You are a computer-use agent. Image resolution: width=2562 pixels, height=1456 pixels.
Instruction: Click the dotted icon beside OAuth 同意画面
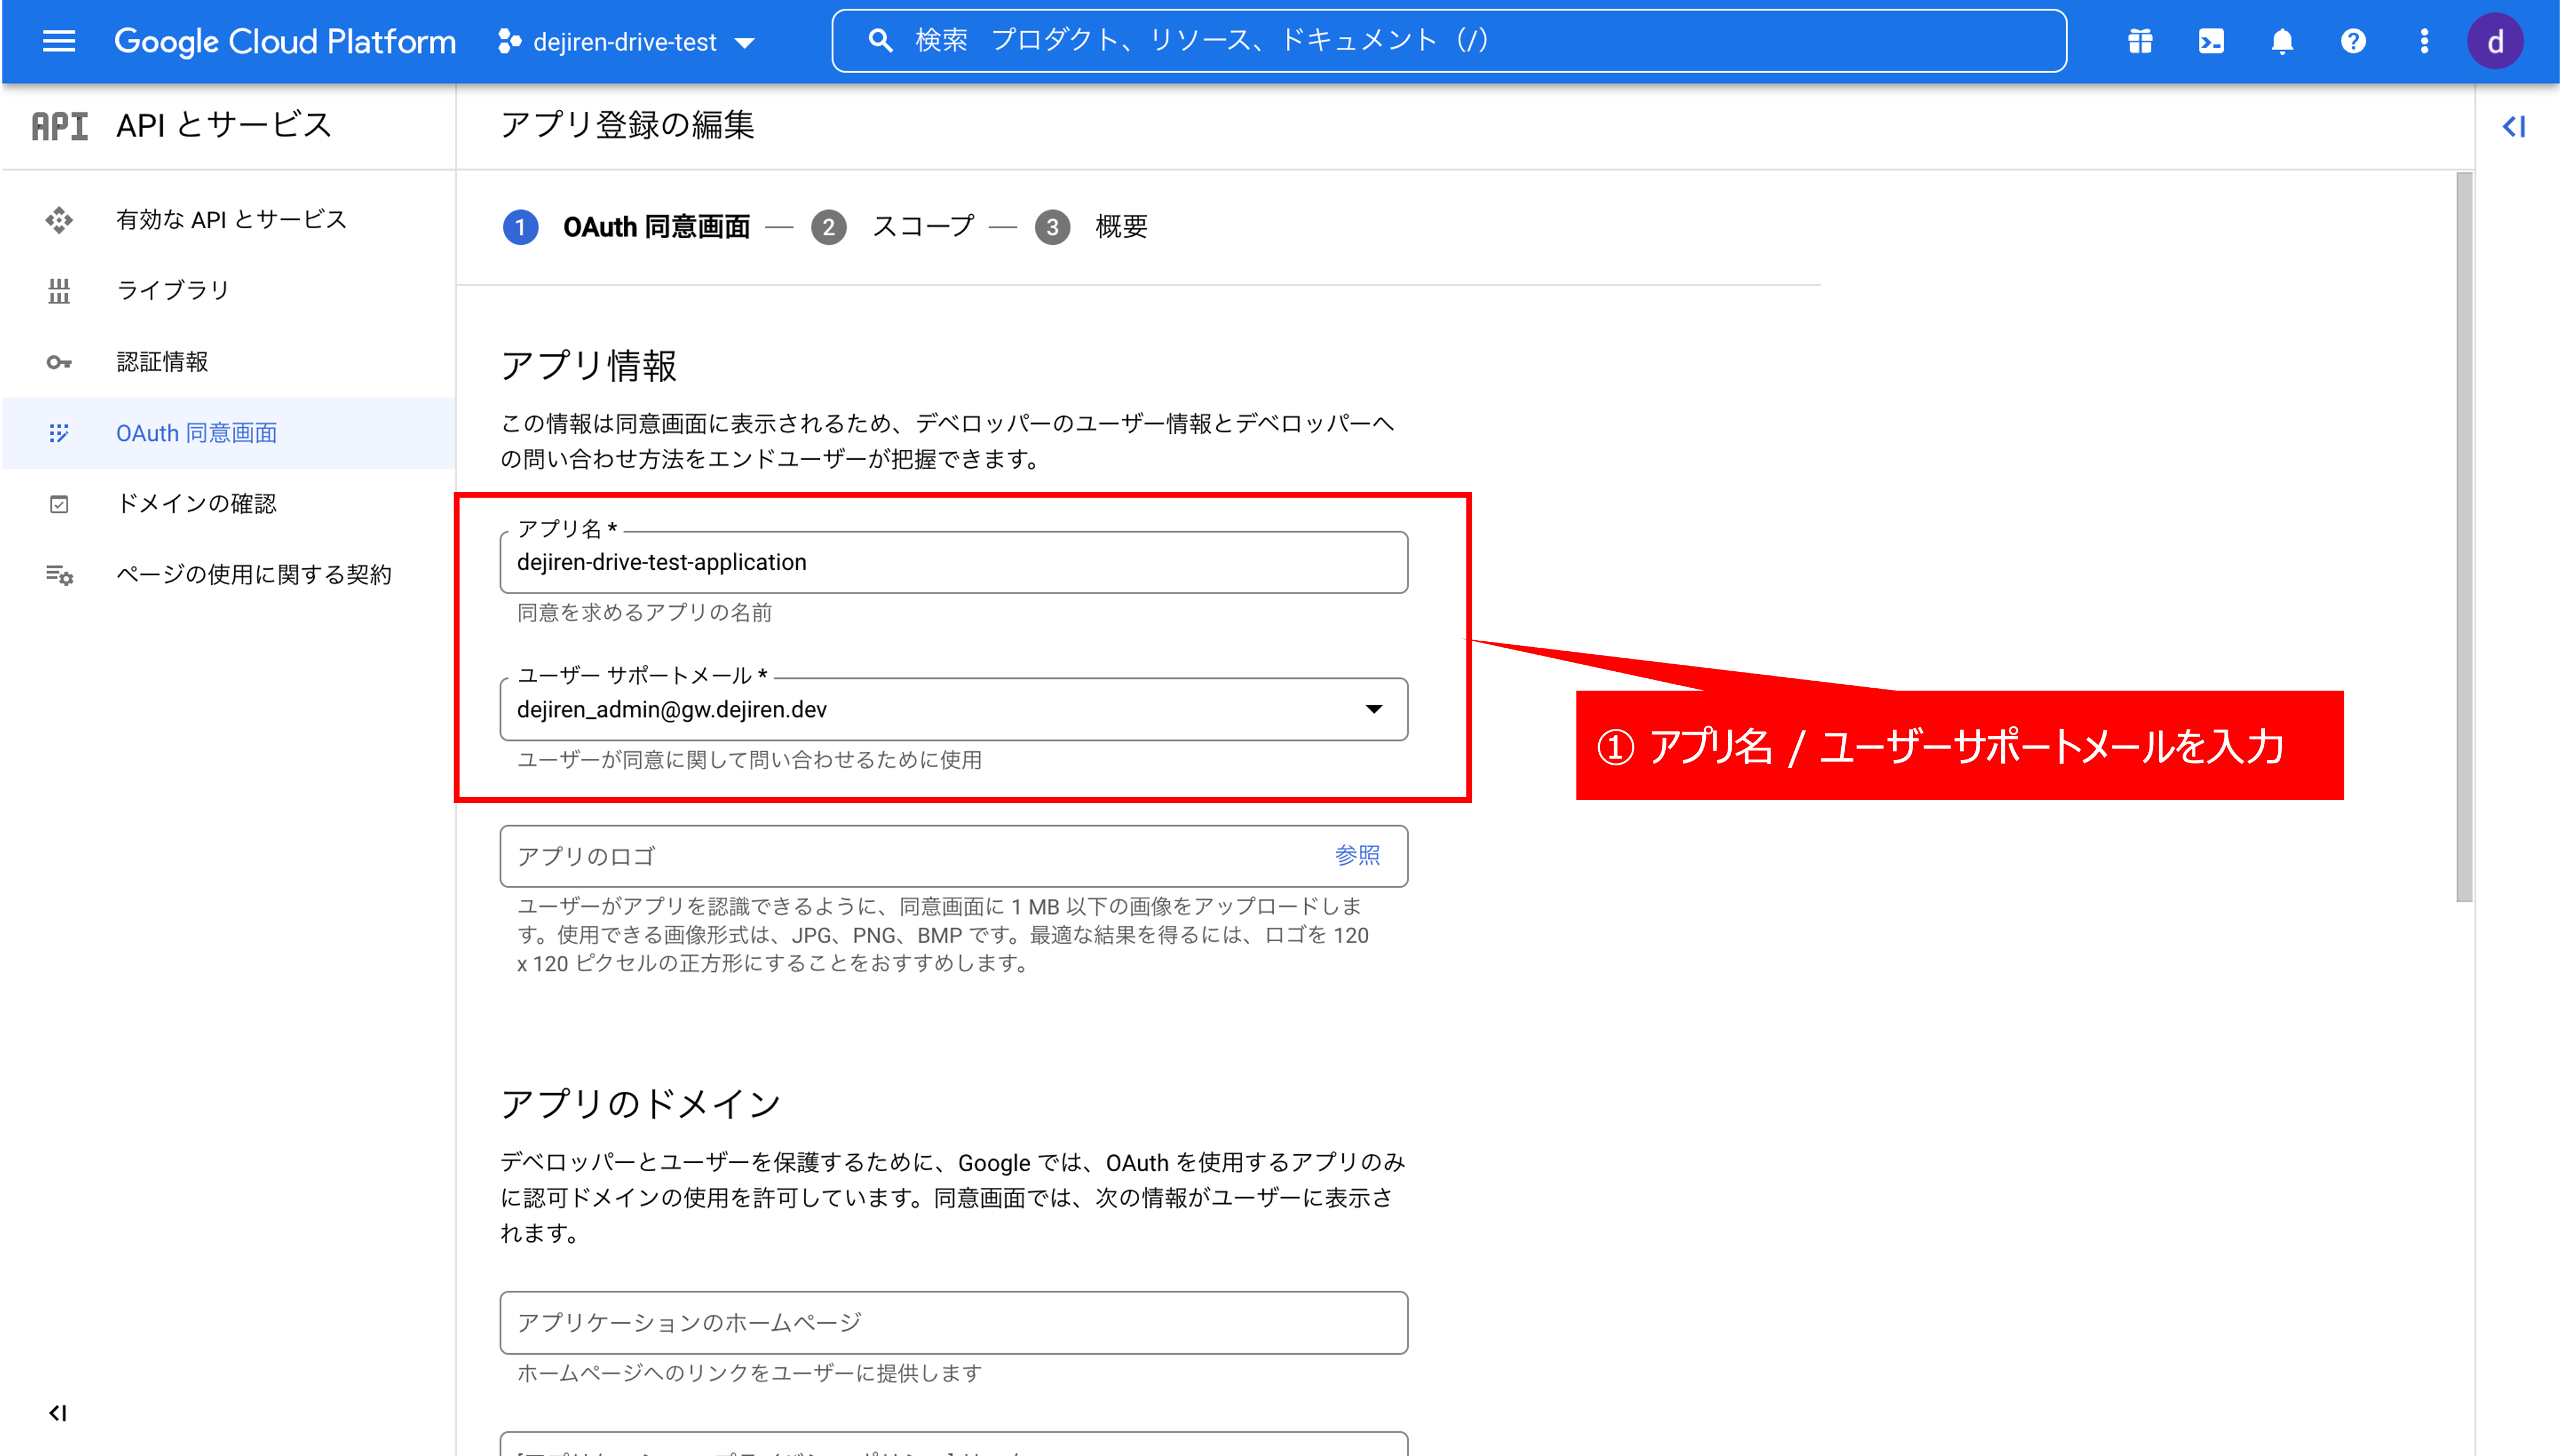(59, 433)
